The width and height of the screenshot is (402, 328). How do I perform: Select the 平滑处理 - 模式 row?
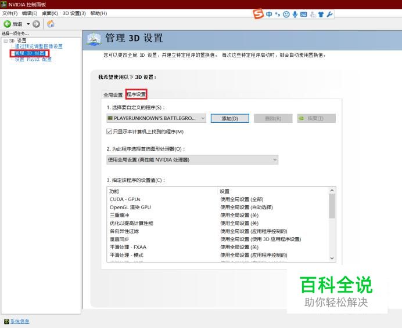tap(217, 255)
